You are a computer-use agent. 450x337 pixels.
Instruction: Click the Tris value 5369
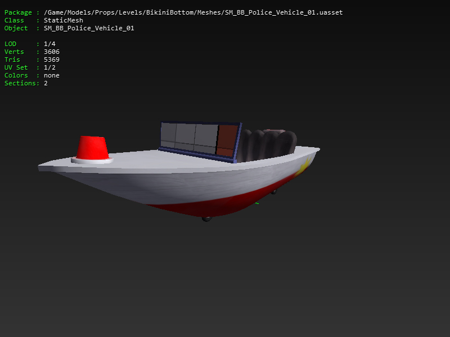[52, 60]
